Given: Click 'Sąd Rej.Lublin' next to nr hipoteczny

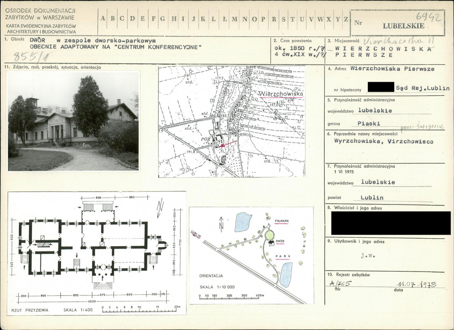Looking at the screenshot, I should point(423,88).
